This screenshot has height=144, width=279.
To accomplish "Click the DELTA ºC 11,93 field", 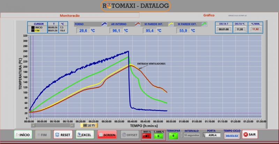I will pos(240,29).
